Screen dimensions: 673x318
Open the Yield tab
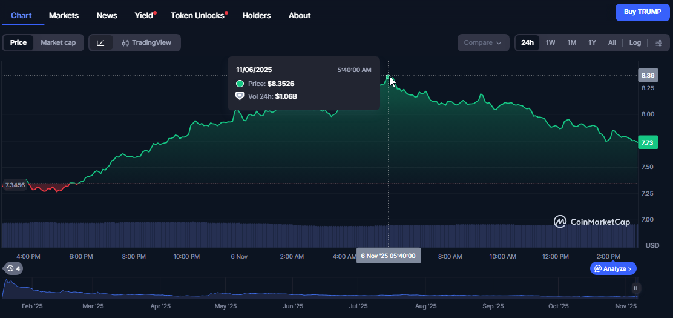pyautogui.click(x=143, y=15)
